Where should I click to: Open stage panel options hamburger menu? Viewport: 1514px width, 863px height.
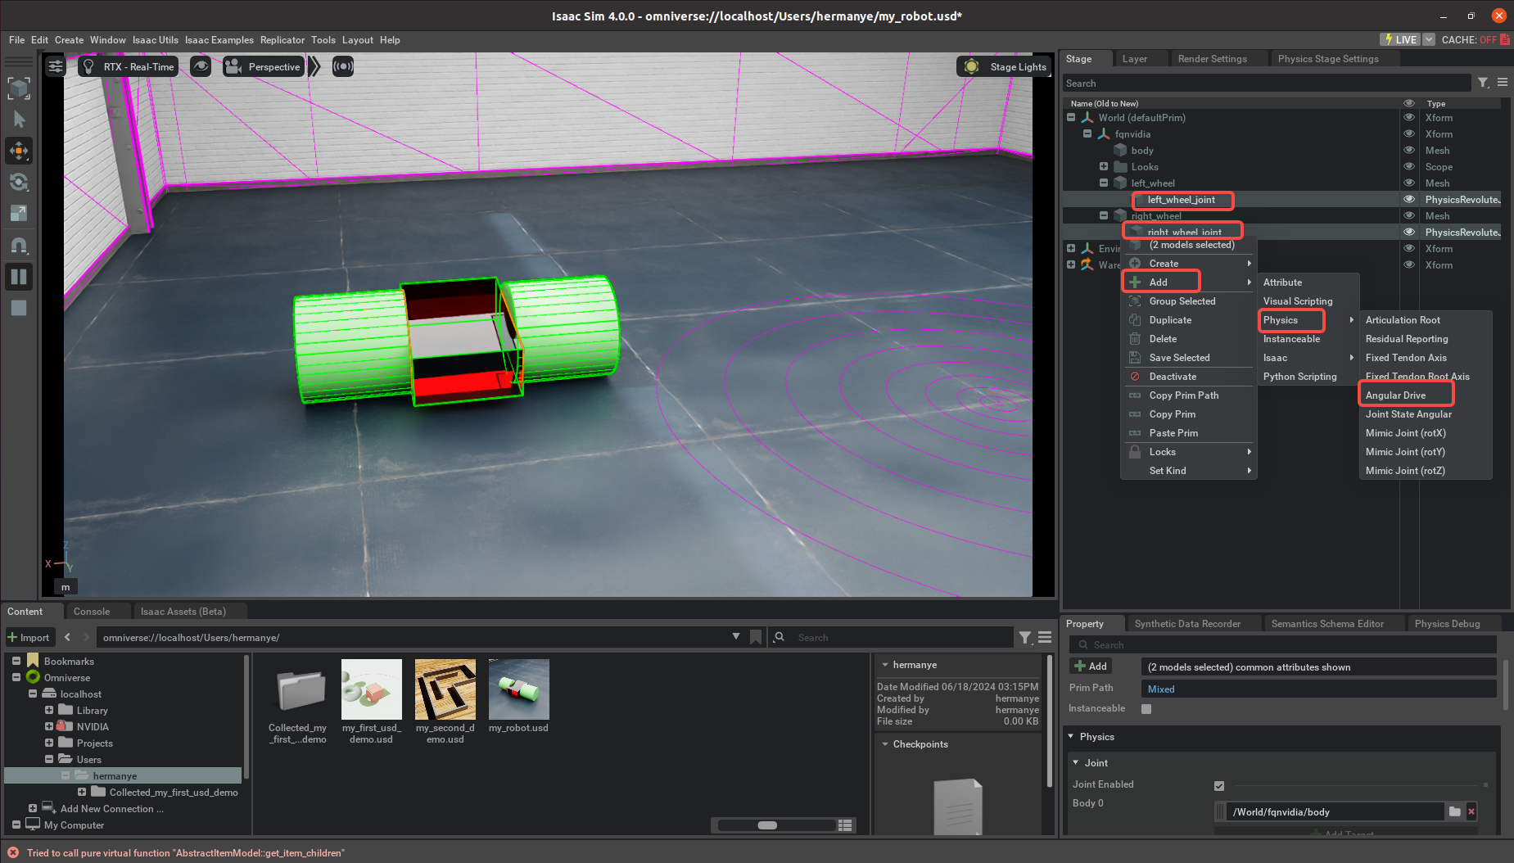point(1503,83)
